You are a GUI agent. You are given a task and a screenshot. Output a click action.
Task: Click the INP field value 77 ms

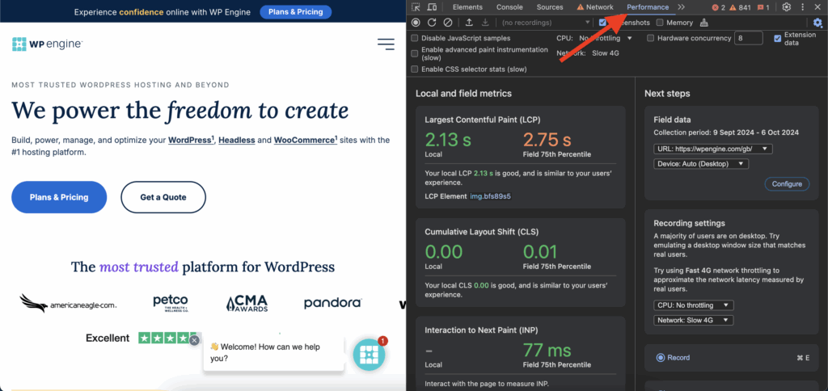(x=547, y=349)
